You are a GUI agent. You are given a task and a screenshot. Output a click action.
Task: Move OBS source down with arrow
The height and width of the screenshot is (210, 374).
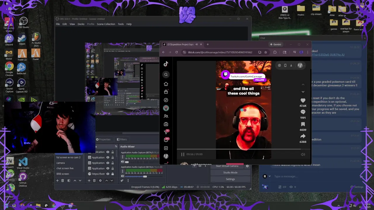(x=112, y=181)
